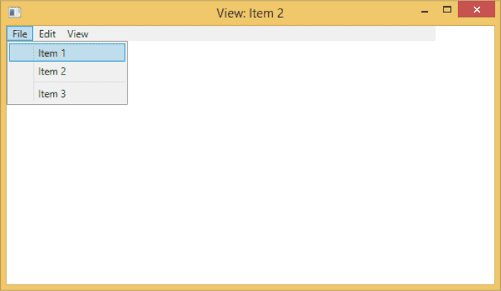The width and height of the screenshot is (501, 291).
Task: Click the bottom border of the window
Action: [251, 287]
